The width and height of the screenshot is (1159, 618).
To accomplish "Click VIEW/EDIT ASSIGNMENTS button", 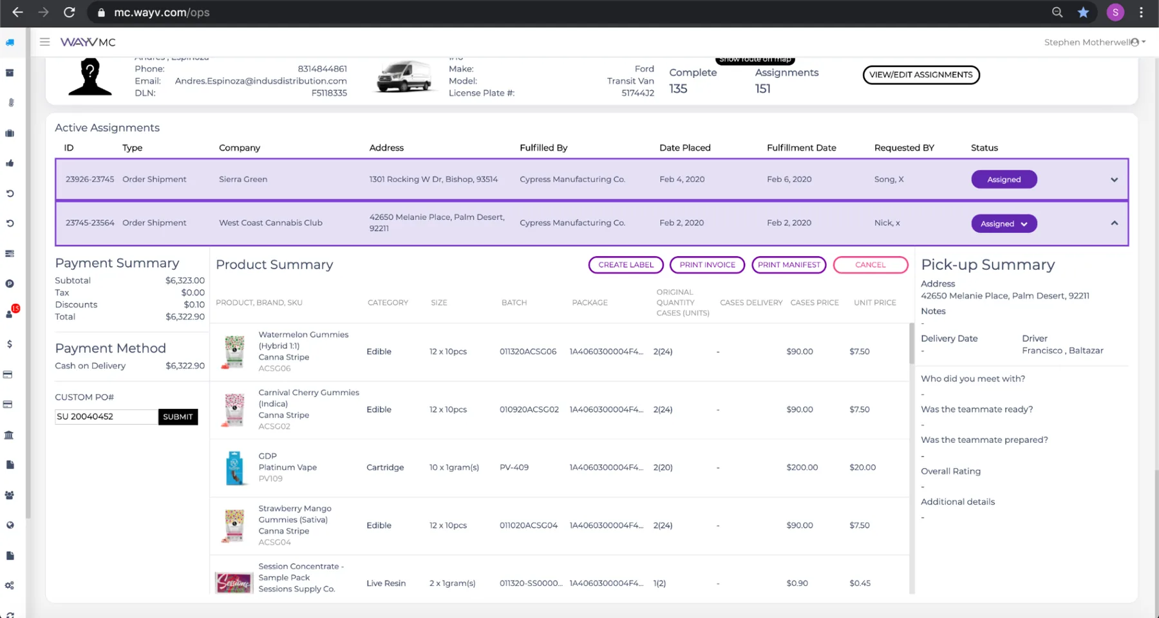I will coord(921,75).
